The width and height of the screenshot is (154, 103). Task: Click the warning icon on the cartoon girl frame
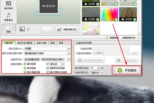123,19
